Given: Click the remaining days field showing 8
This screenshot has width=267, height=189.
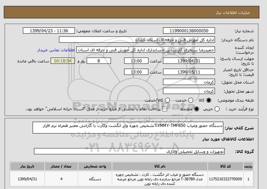Looking at the screenshot, I should click(x=99, y=61).
